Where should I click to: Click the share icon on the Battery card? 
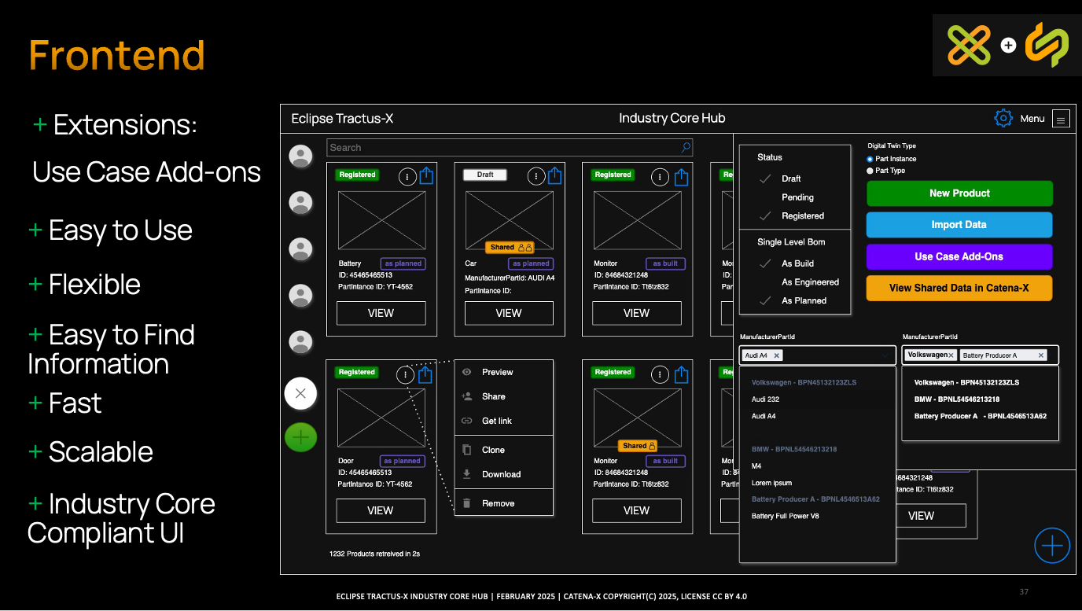point(426,175)
